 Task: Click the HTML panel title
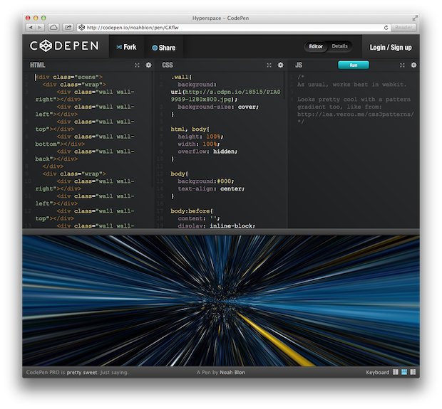(38, 65)
